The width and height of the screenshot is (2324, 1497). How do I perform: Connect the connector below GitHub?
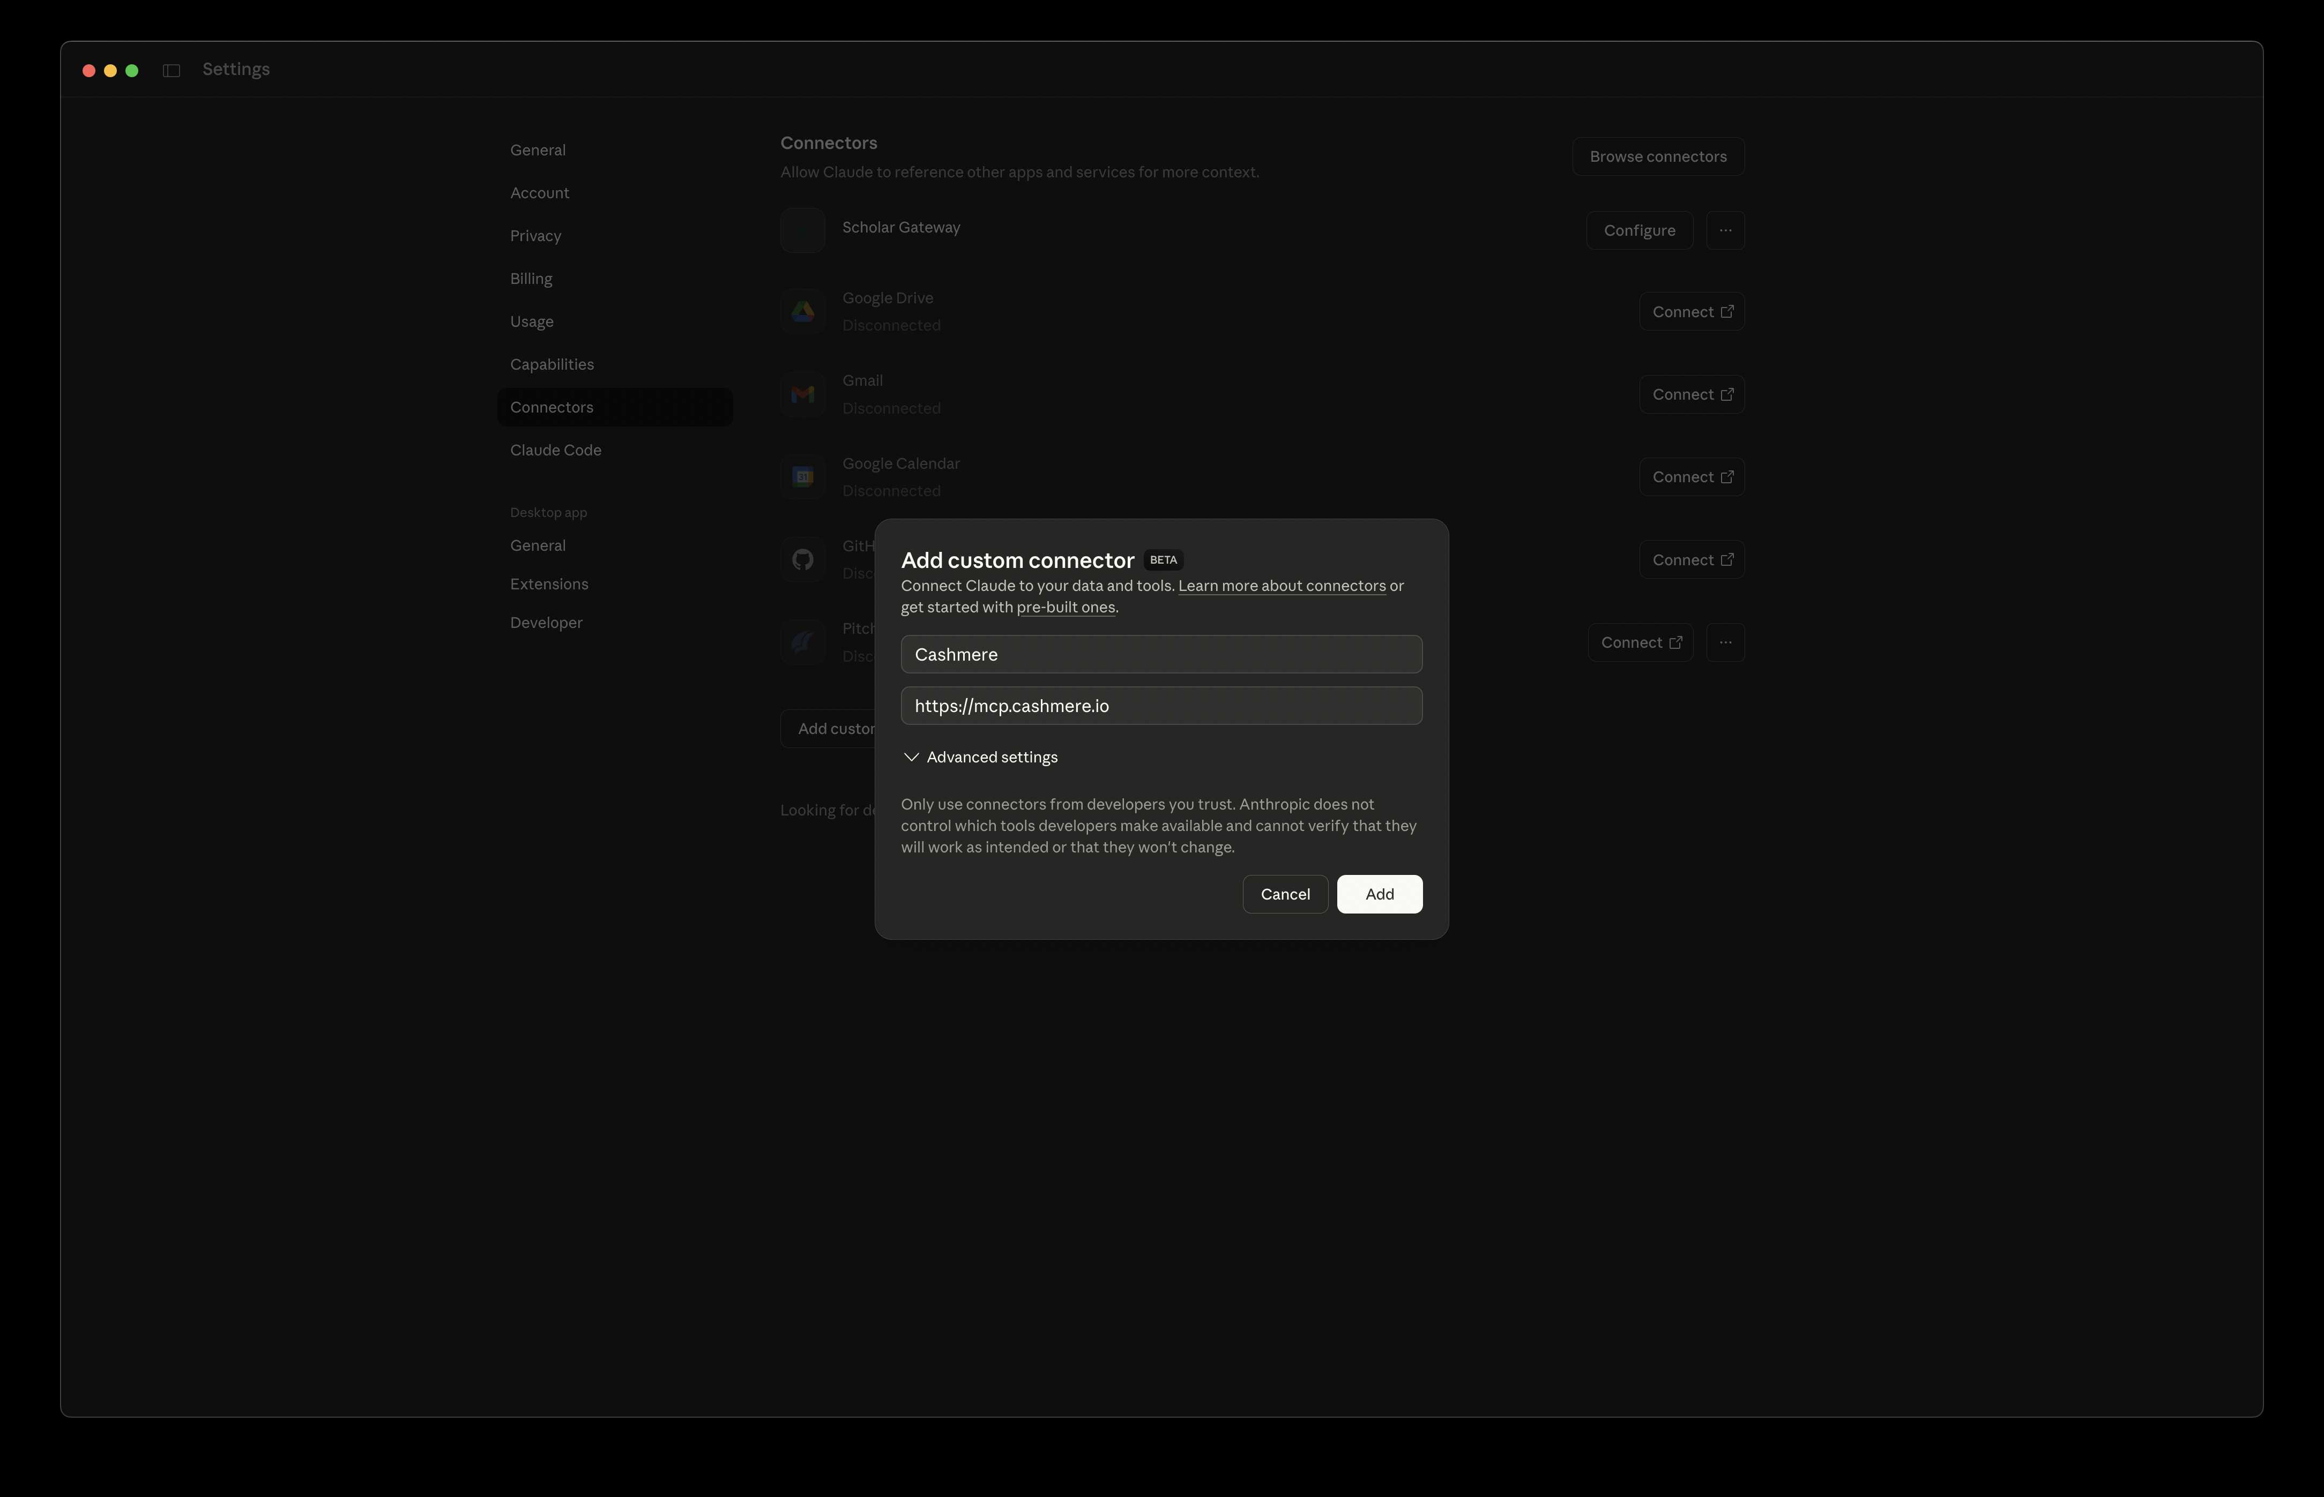tap(1641, 642)
